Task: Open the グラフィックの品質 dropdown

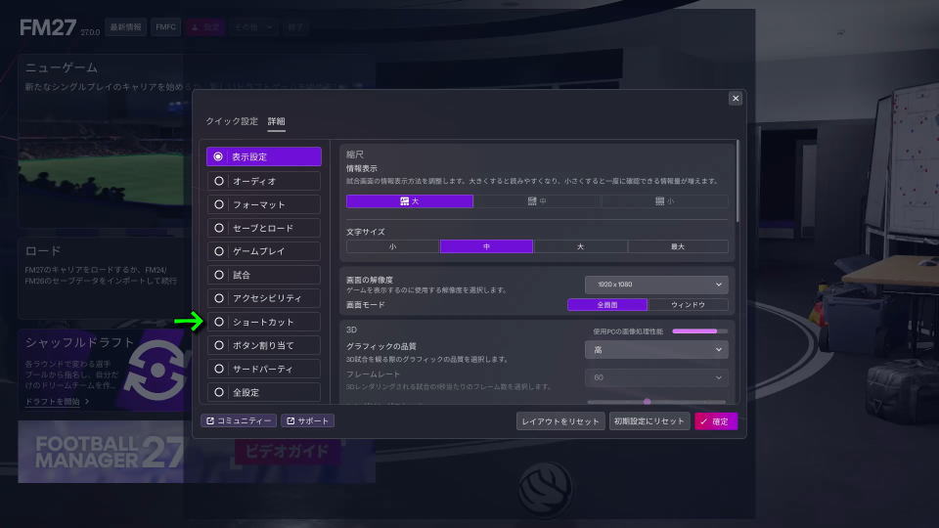Action: pyautogui.click(x=656, y=350)
